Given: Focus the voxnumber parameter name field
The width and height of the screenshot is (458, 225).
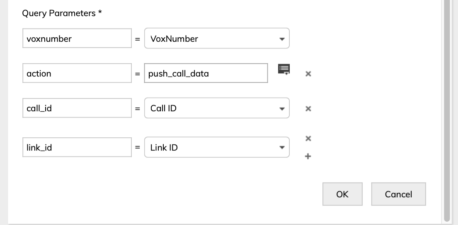Looking at the screenshot, I should [77, 39].
